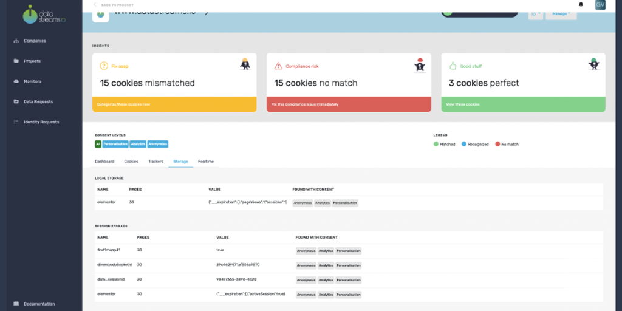Open Projects in the sidebar
Image resolution: width=622 pixels, height=311 pixels.
pos(32,61)
